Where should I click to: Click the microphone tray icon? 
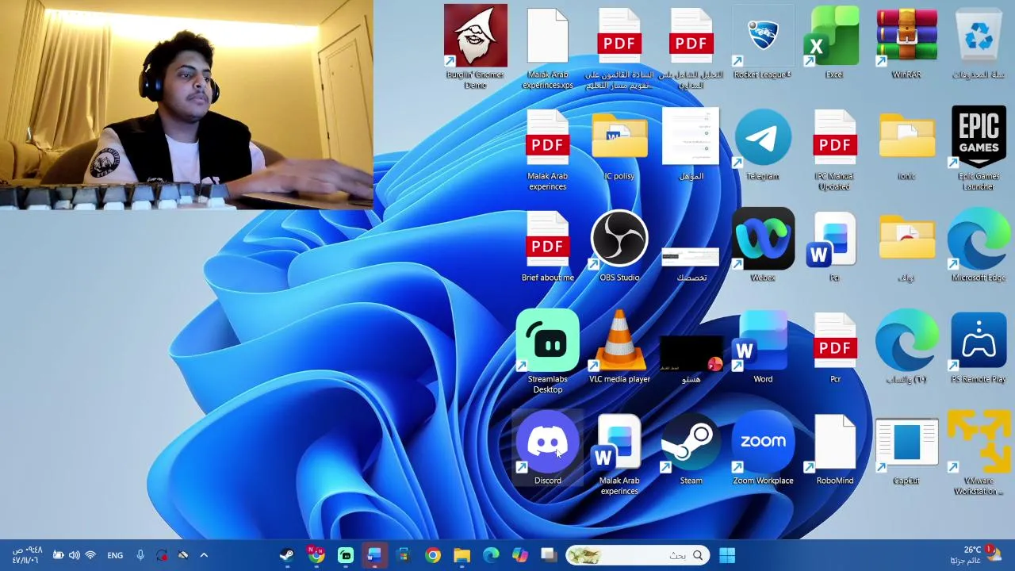click(x=140, y=555)
